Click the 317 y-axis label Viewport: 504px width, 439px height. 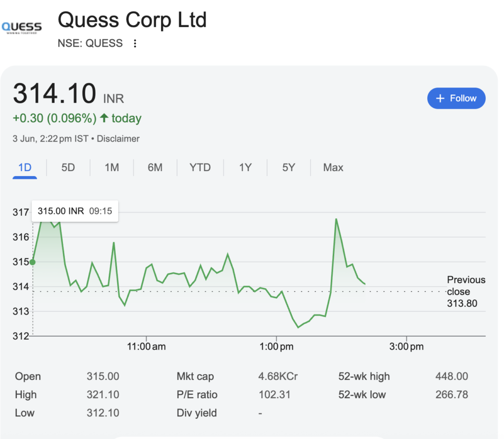(21, 212)
